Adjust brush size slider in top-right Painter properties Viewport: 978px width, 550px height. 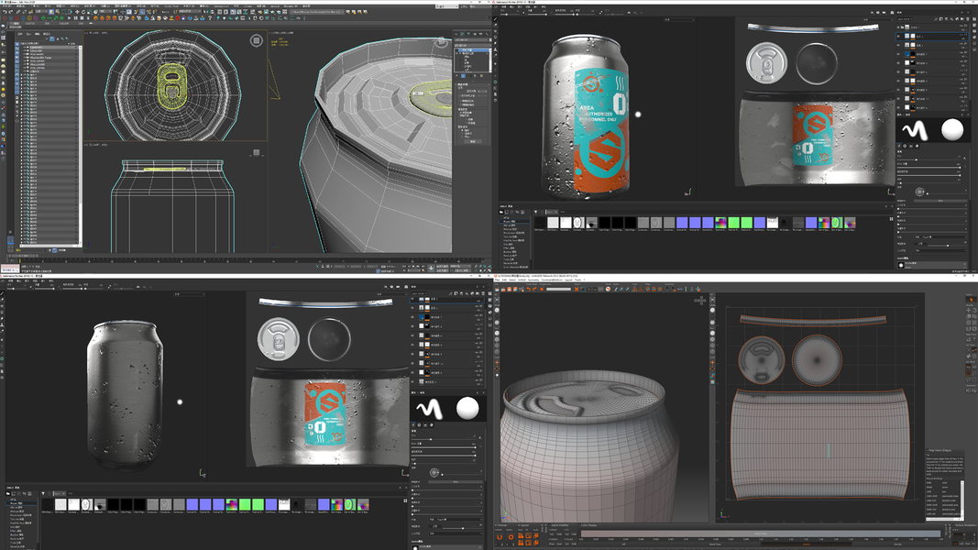[x=929, y=159]
